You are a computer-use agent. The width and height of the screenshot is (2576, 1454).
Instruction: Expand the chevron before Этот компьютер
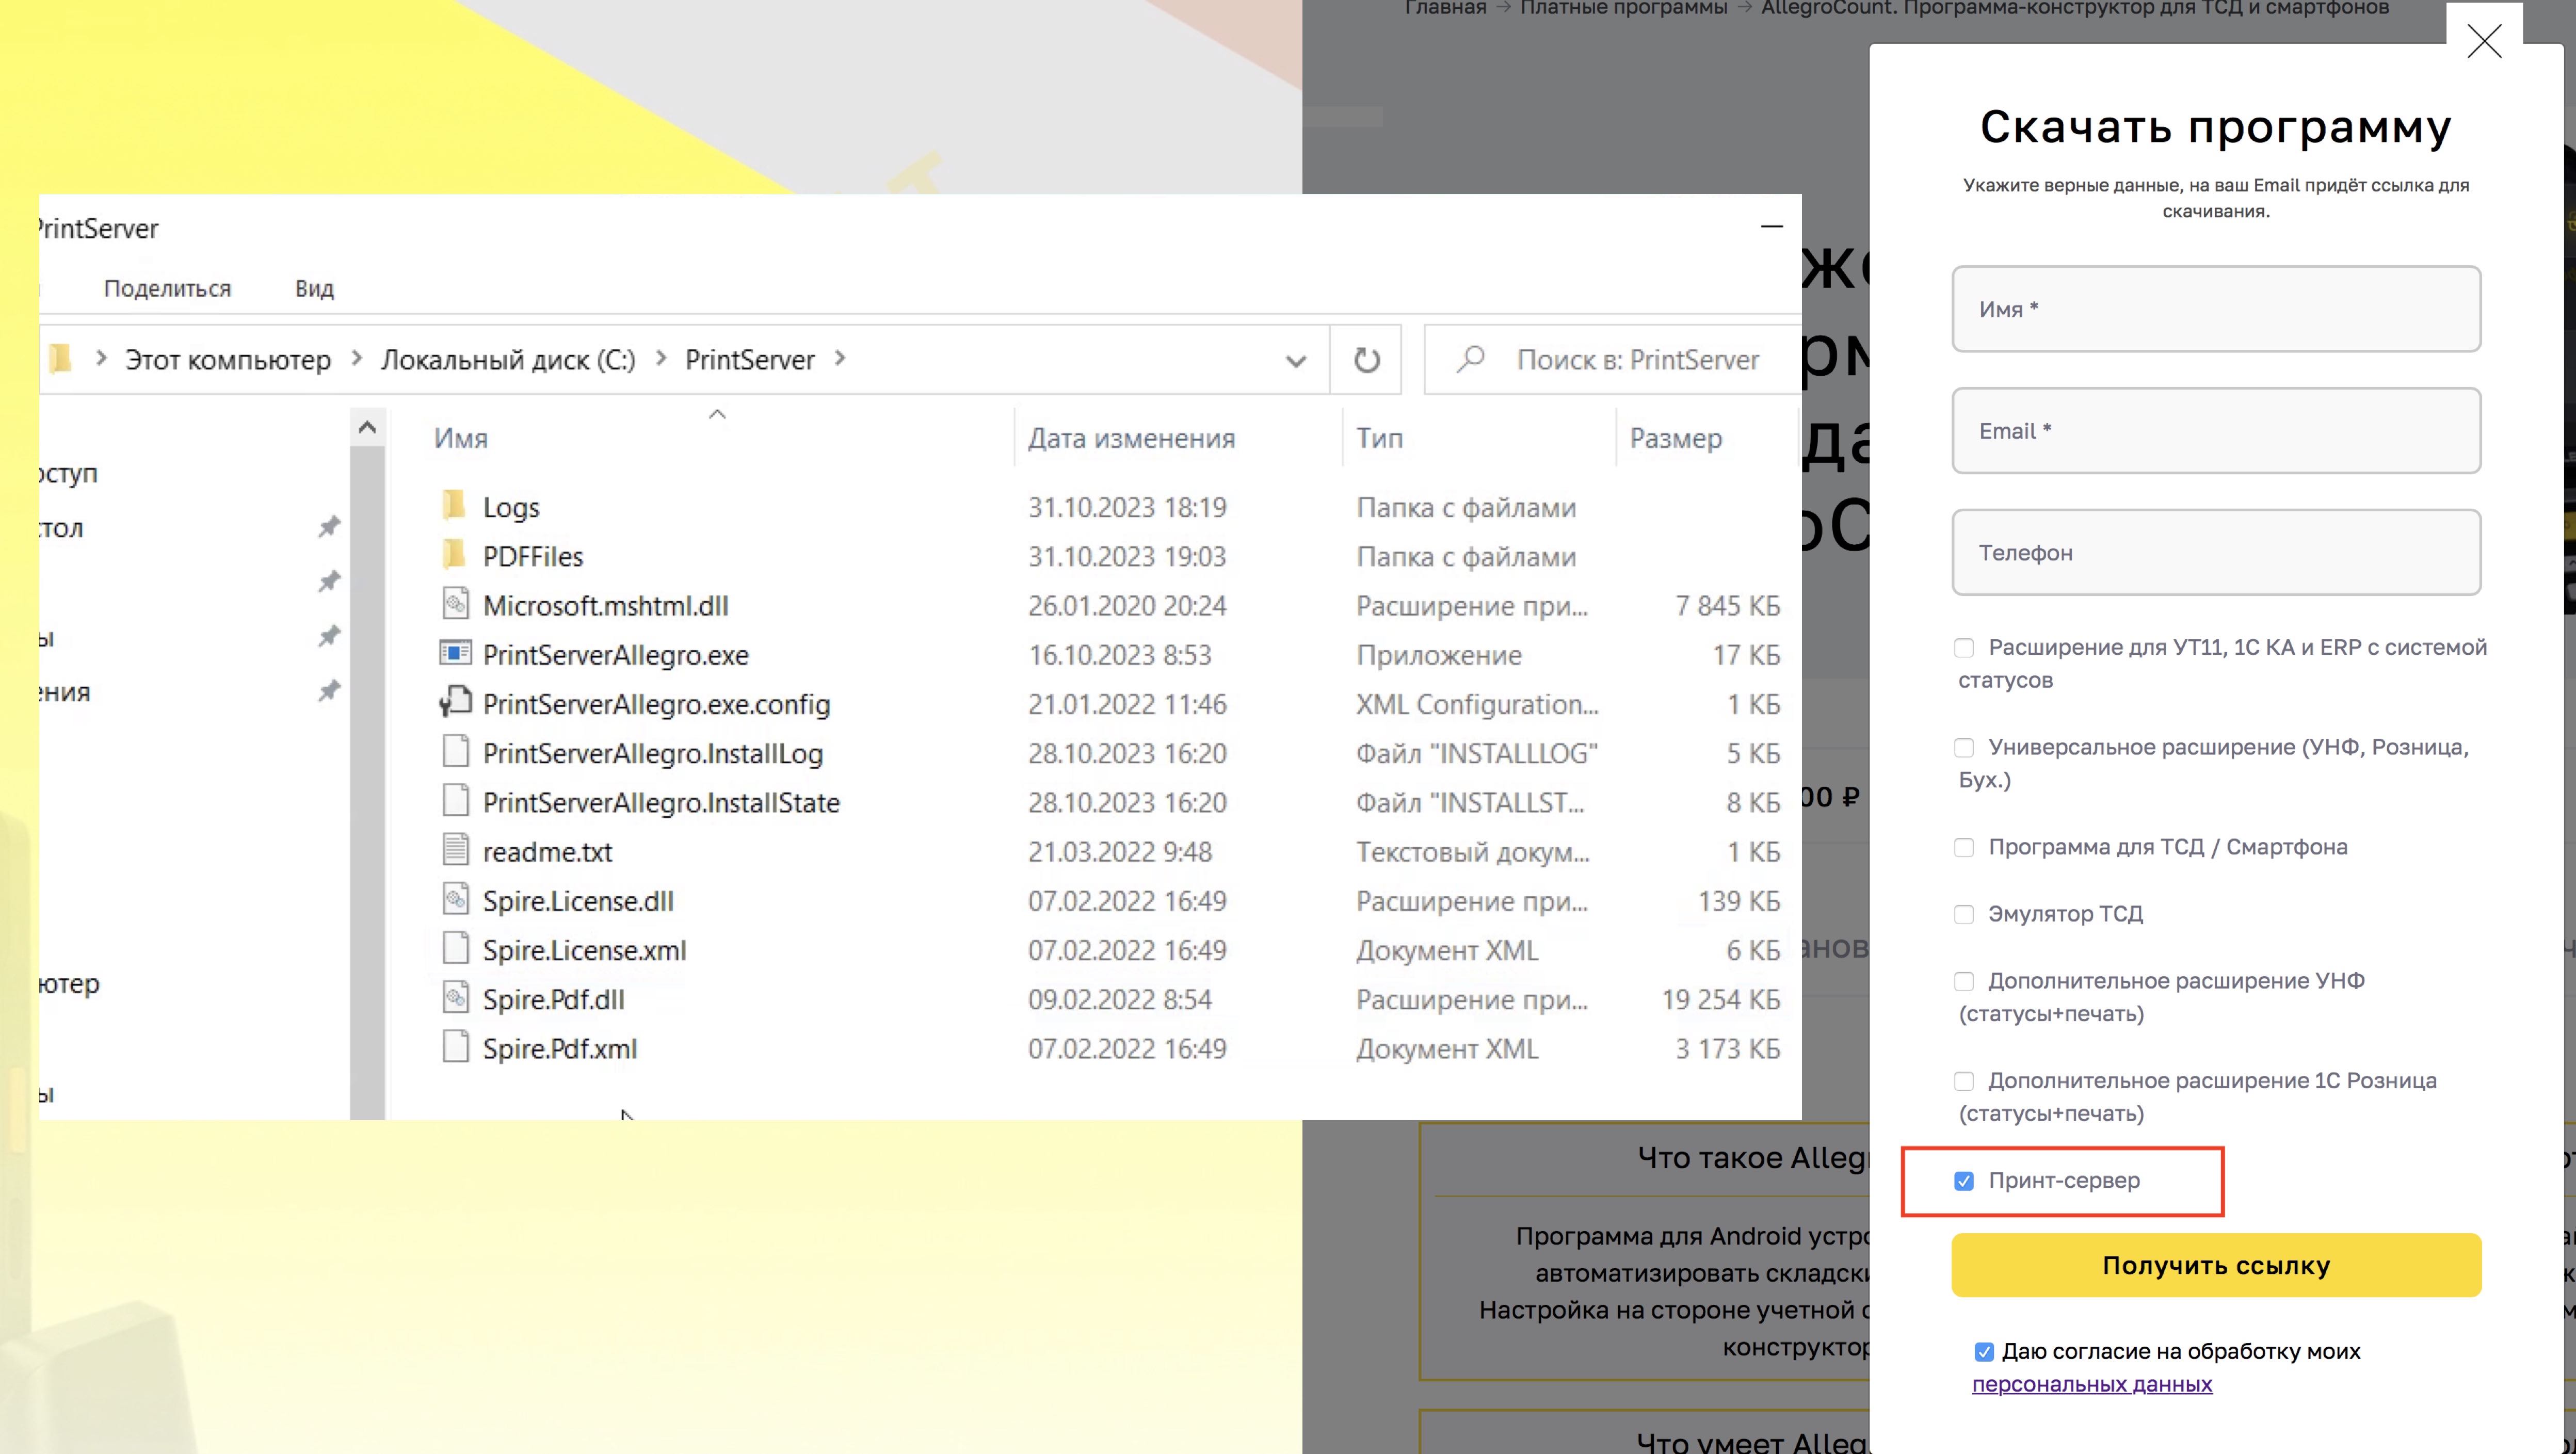click(x=101, y=359)
